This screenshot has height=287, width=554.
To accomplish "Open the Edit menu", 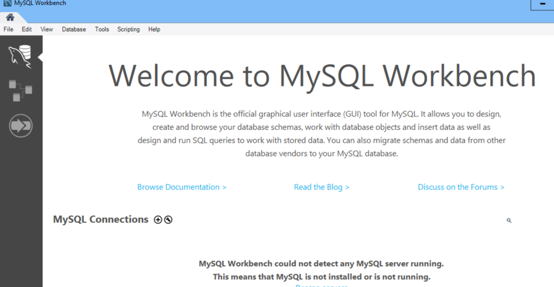I will [x=27, y=29].
